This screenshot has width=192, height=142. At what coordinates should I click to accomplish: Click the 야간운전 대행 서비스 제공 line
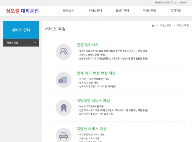tap(91, 135)
